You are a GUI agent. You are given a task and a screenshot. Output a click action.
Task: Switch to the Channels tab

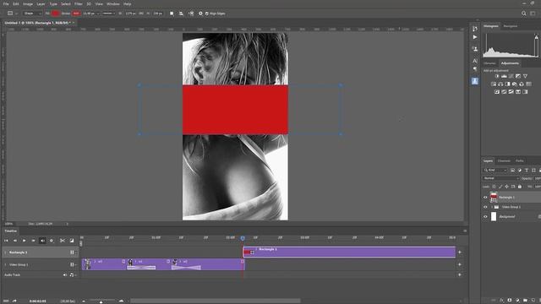(504, 161)
